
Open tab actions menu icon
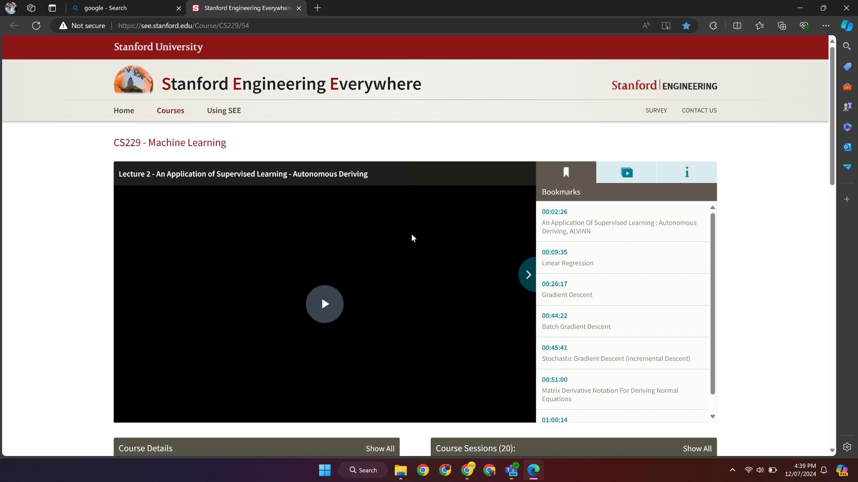52,8
